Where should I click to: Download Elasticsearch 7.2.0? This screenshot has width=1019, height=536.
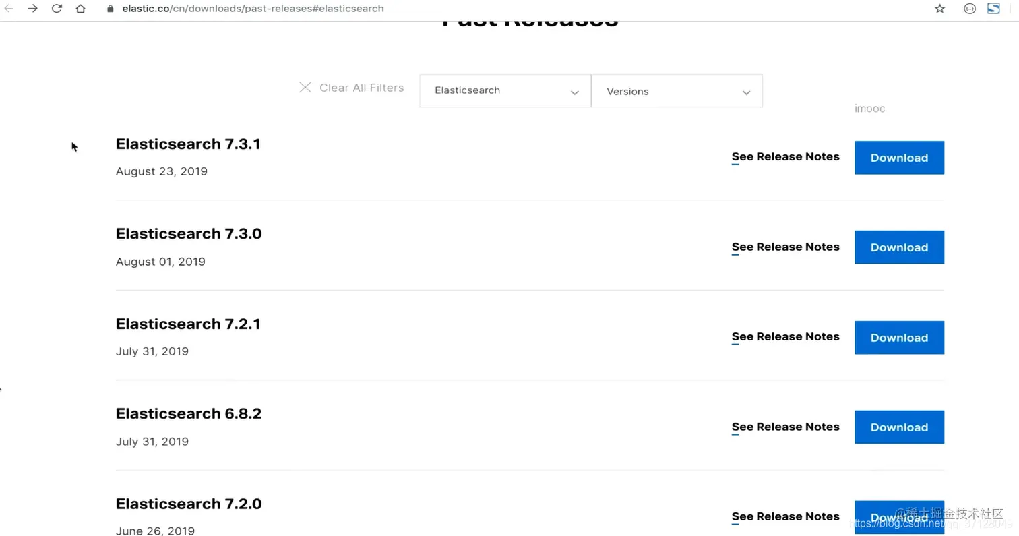(899, 517)
